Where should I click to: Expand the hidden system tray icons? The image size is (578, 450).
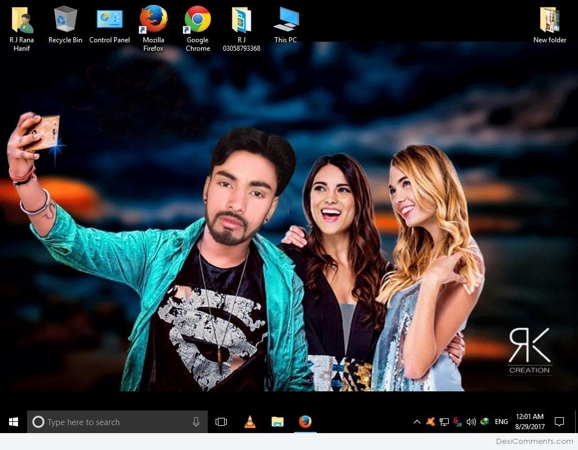417,422
